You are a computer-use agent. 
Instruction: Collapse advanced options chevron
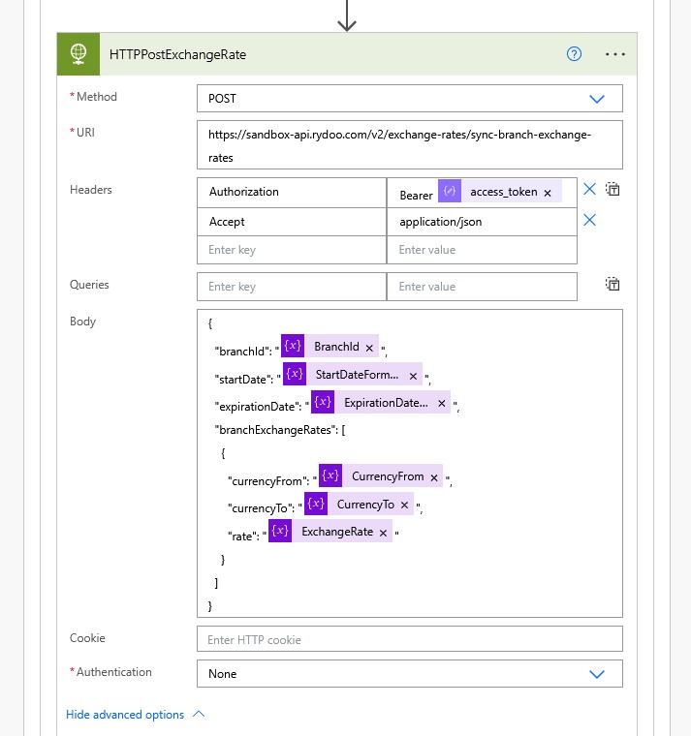(x=199, y=714)
